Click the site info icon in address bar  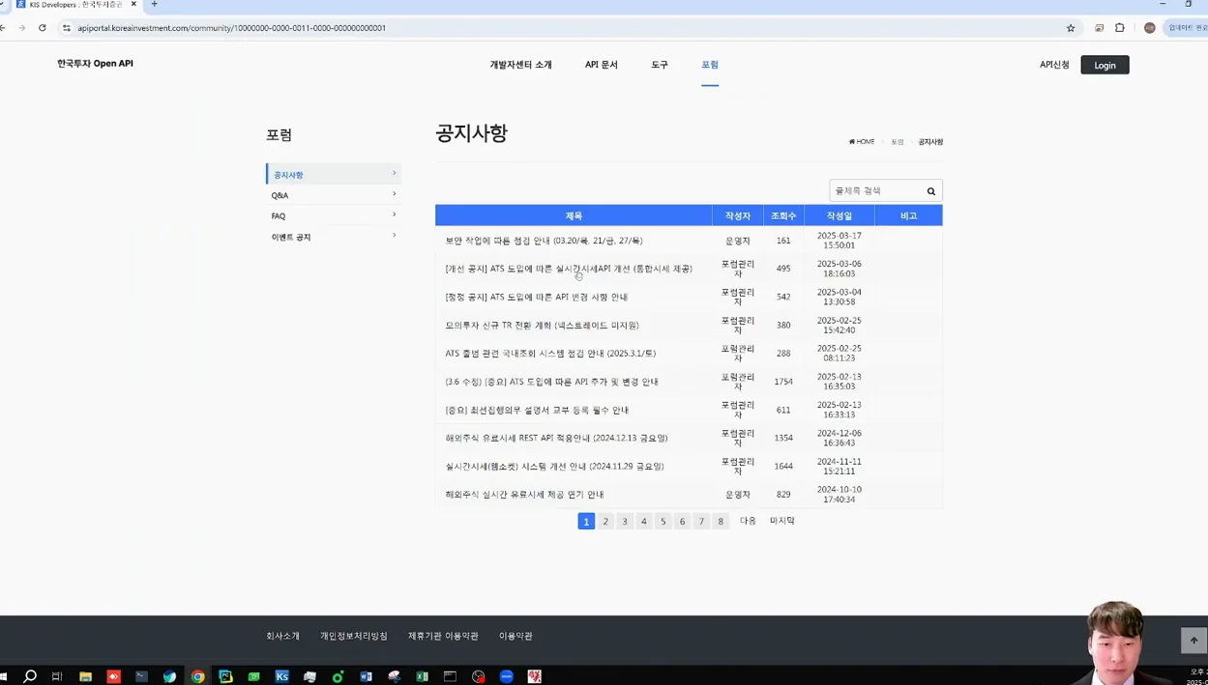[66, 28]
